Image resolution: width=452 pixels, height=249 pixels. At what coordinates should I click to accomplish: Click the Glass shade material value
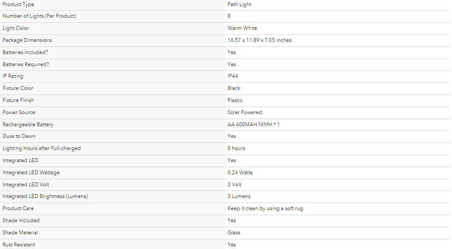234,233
